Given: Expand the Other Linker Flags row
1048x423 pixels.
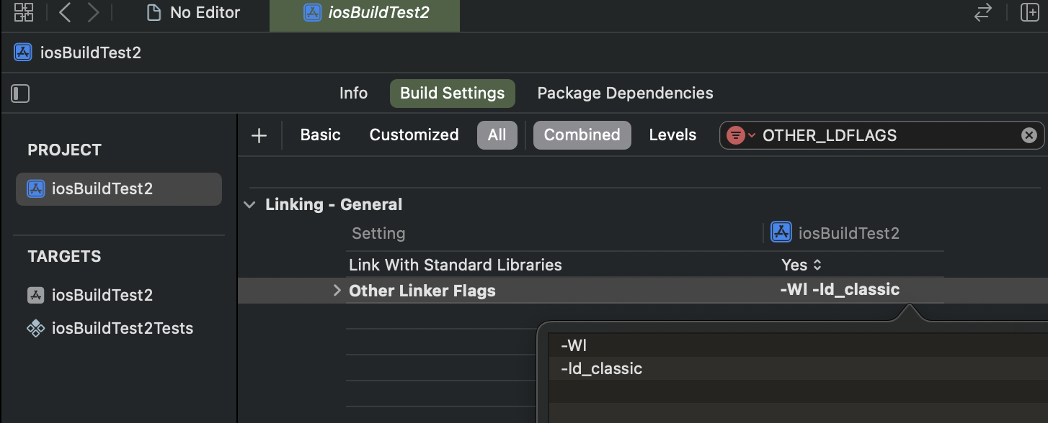Looking at the screenshot, I should 337,291.
